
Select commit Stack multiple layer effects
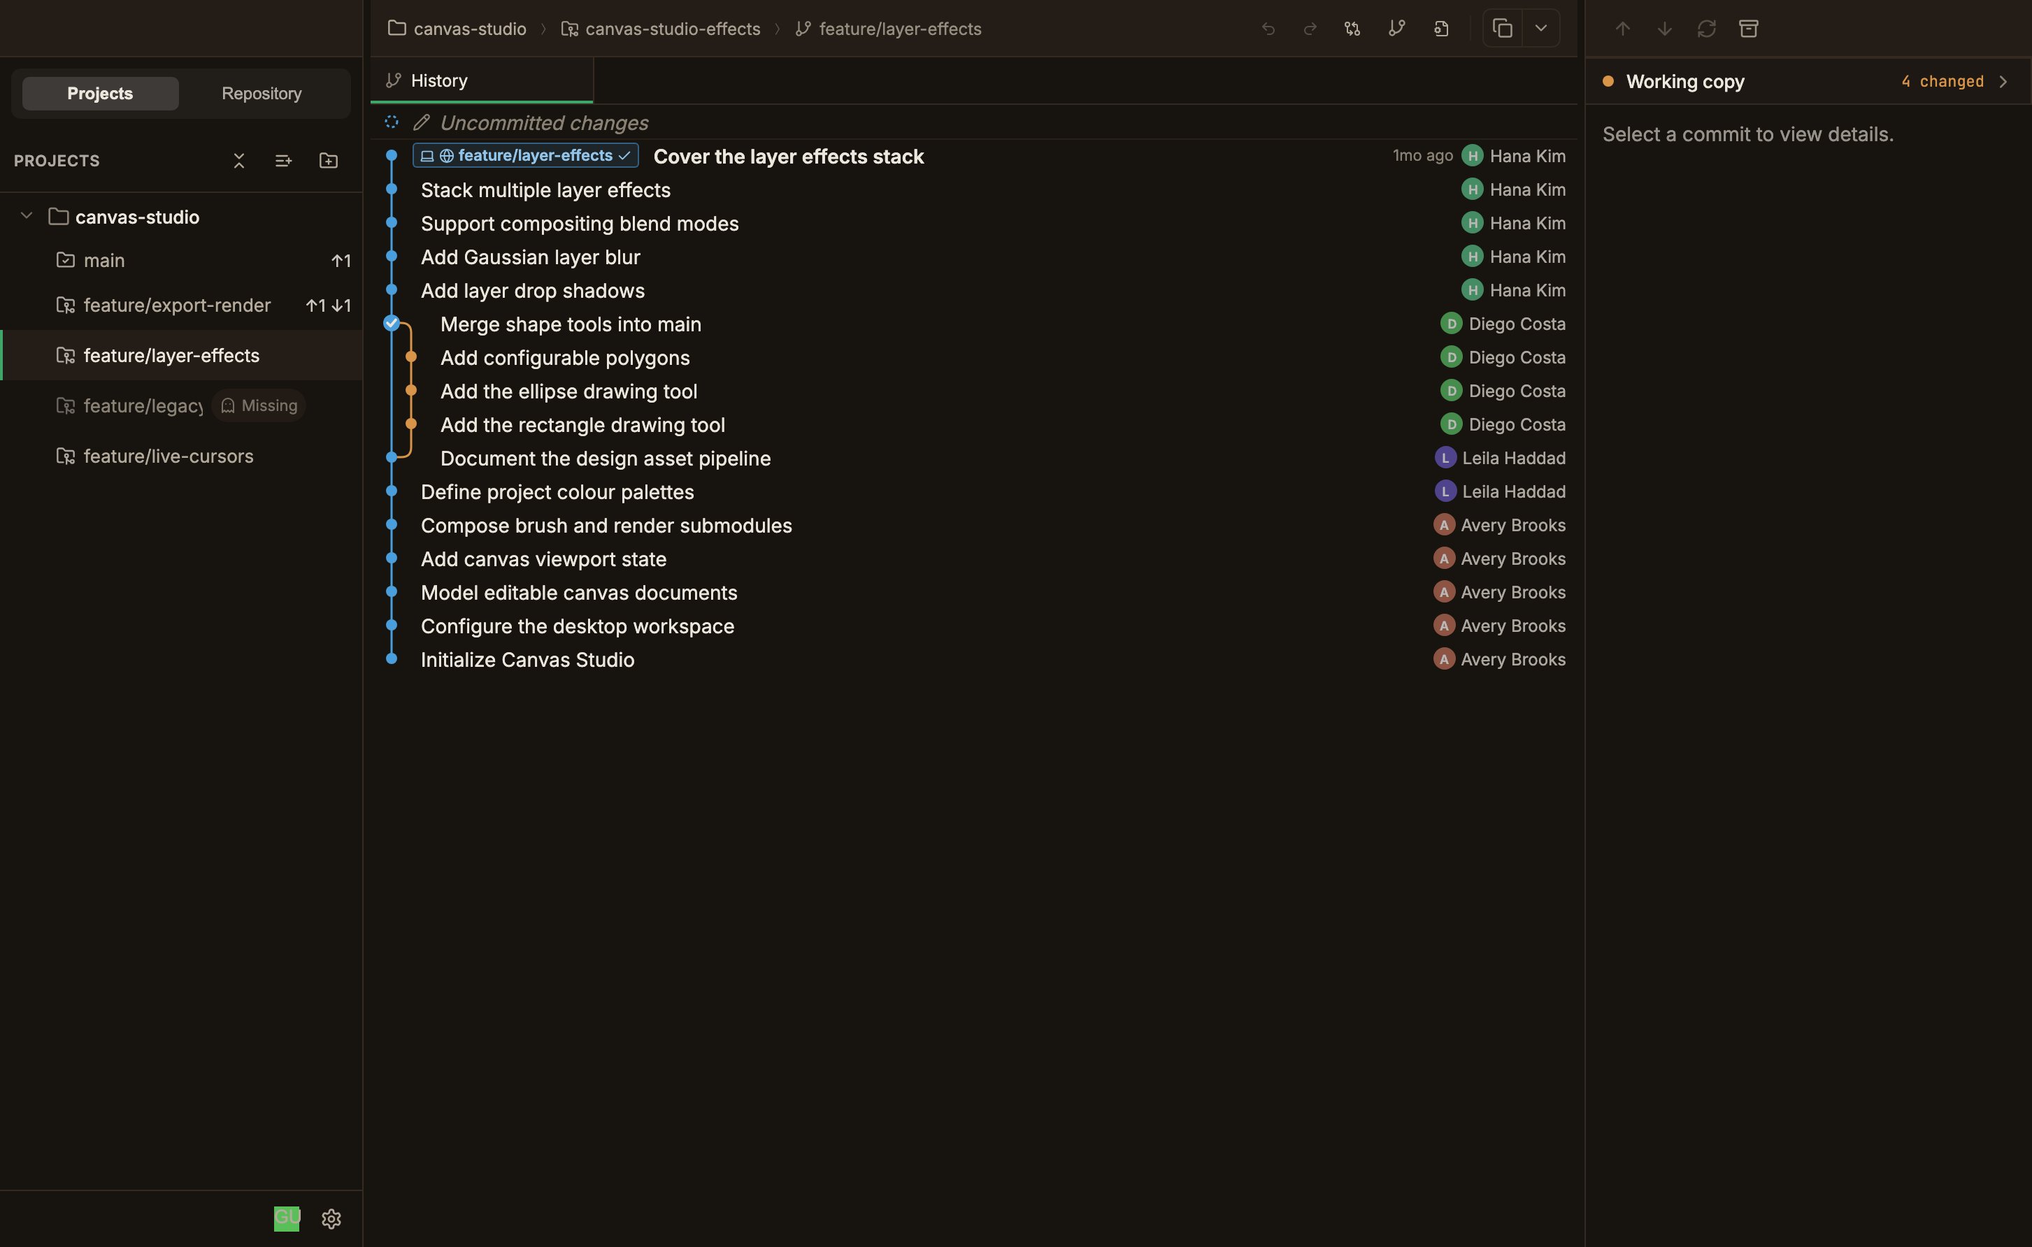(x=973, y=189)
